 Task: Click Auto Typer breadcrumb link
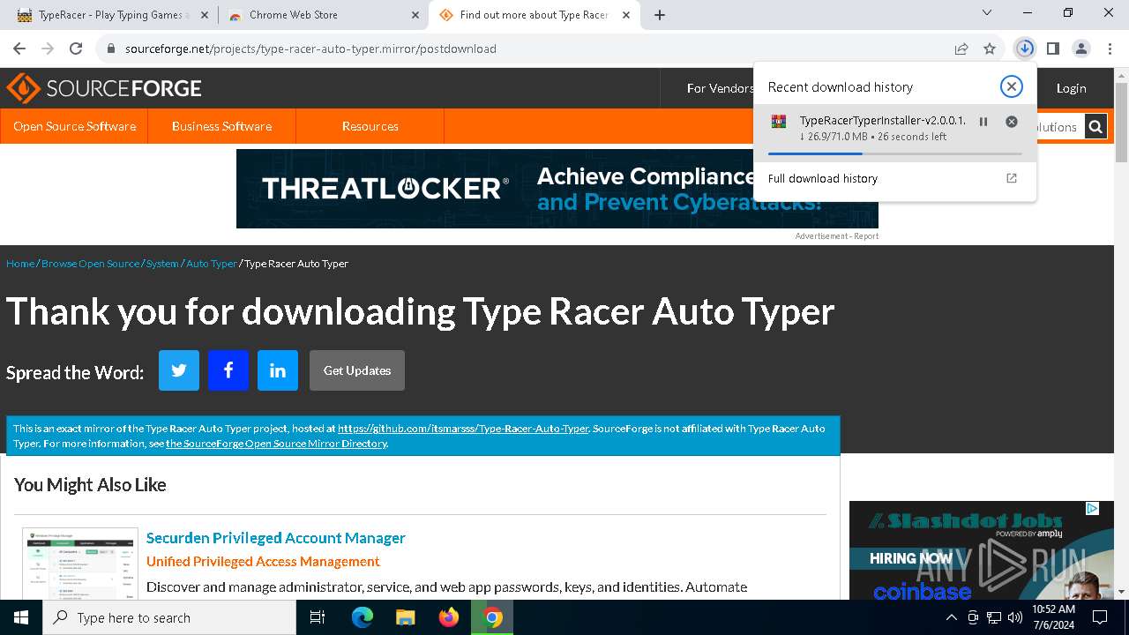(x=212, y=264)
